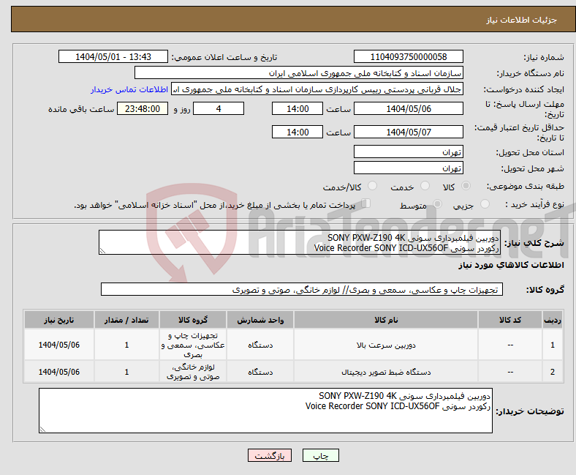Click row 1 group cell تجهیزات چاپ و عکاسی

(193, 345)
